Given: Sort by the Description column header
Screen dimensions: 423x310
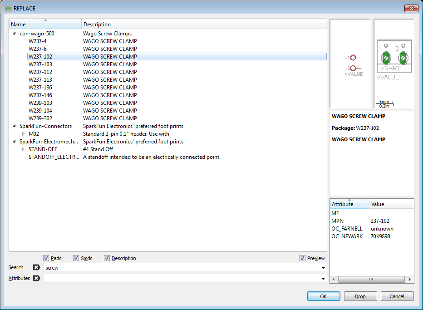Looking at the screenshot, I should point(204,24).
